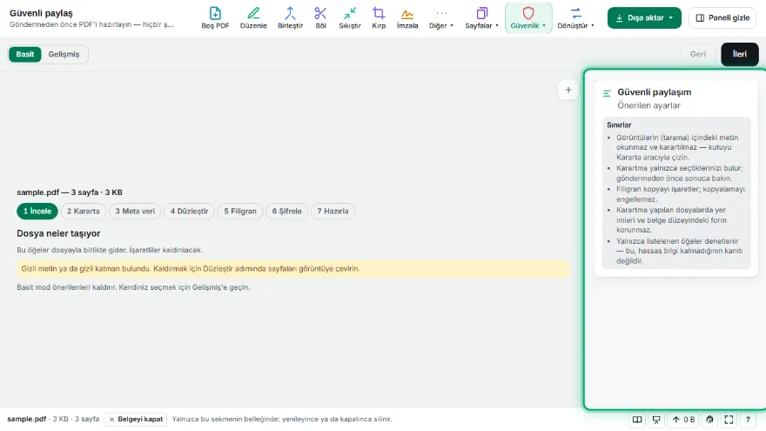Click the Boş PDF tool icon

(x=215, y=18)
